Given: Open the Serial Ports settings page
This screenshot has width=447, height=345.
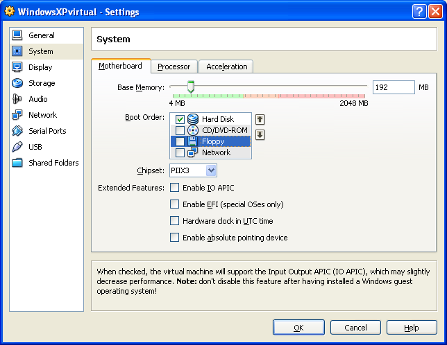Looking at the screenshot, I should coord(47,131).
